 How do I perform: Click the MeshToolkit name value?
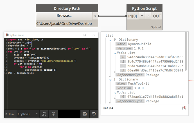click(x=139, y=84)
